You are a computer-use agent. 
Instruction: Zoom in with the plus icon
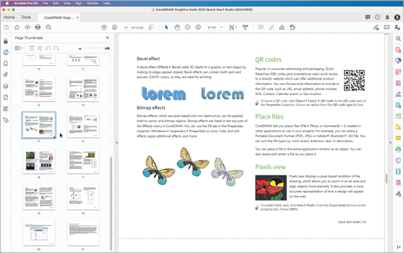[198, 27]
